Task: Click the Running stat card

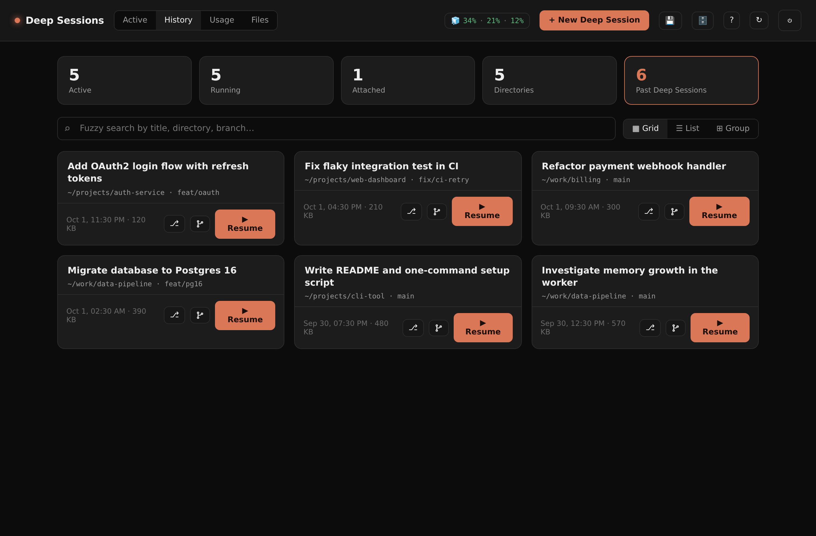Action: pyautogui.click(x=266, y=81)
